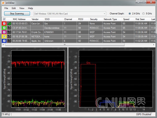
Task: Click the GPS: Disabled status indicator
Action: [144, 114]
